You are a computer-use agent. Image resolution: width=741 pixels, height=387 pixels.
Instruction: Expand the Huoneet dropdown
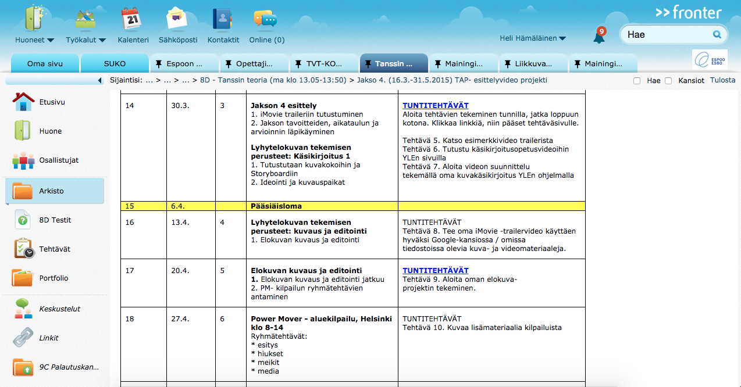tap(34, 40)
